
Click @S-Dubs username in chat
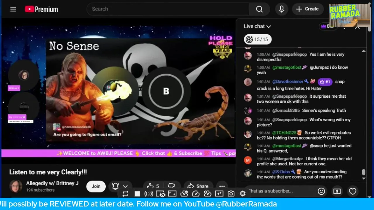point(281,172)
